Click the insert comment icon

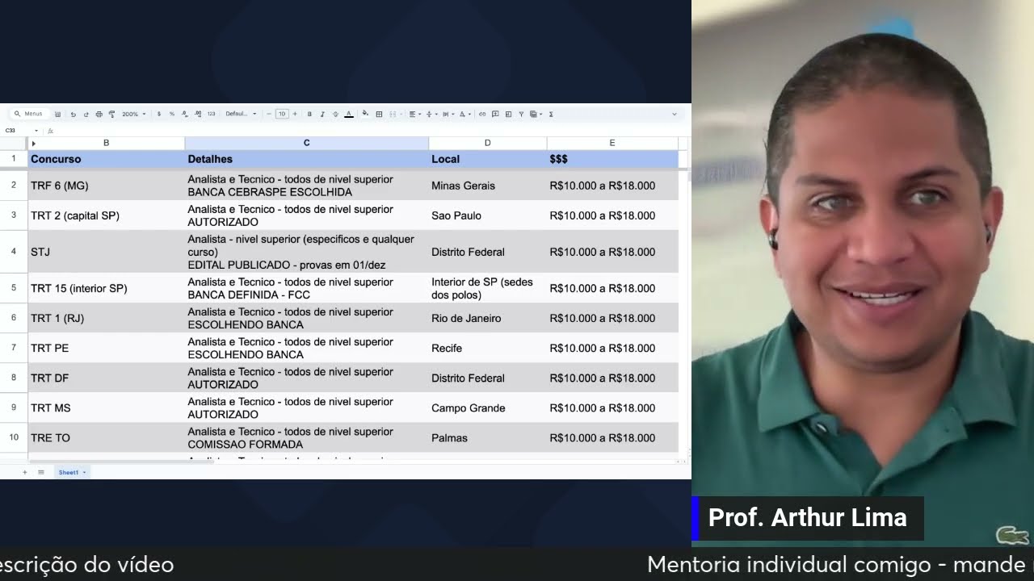[x=495, y=115]
